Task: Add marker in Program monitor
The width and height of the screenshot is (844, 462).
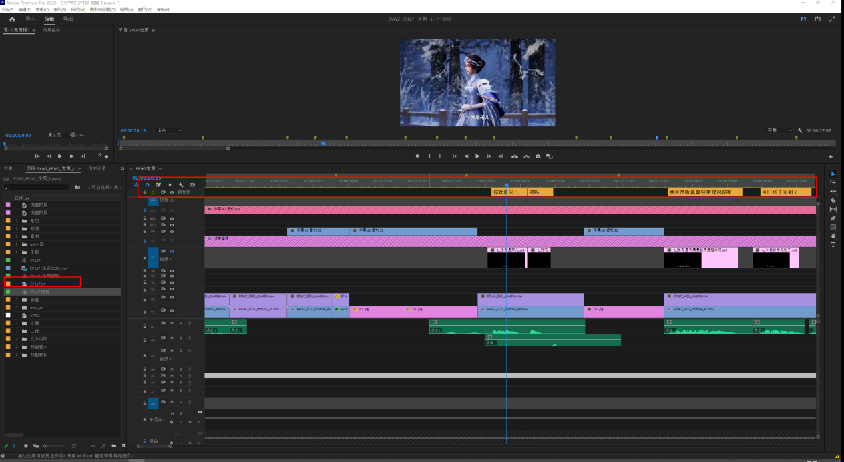Action: coord(417,156)
